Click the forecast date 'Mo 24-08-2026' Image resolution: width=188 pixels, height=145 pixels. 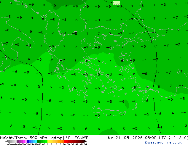[x=125, y=138]
